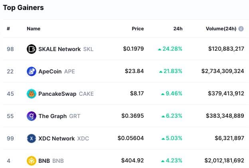
Task: Click the ApeCoin logo icon
Action: (32, 71)
